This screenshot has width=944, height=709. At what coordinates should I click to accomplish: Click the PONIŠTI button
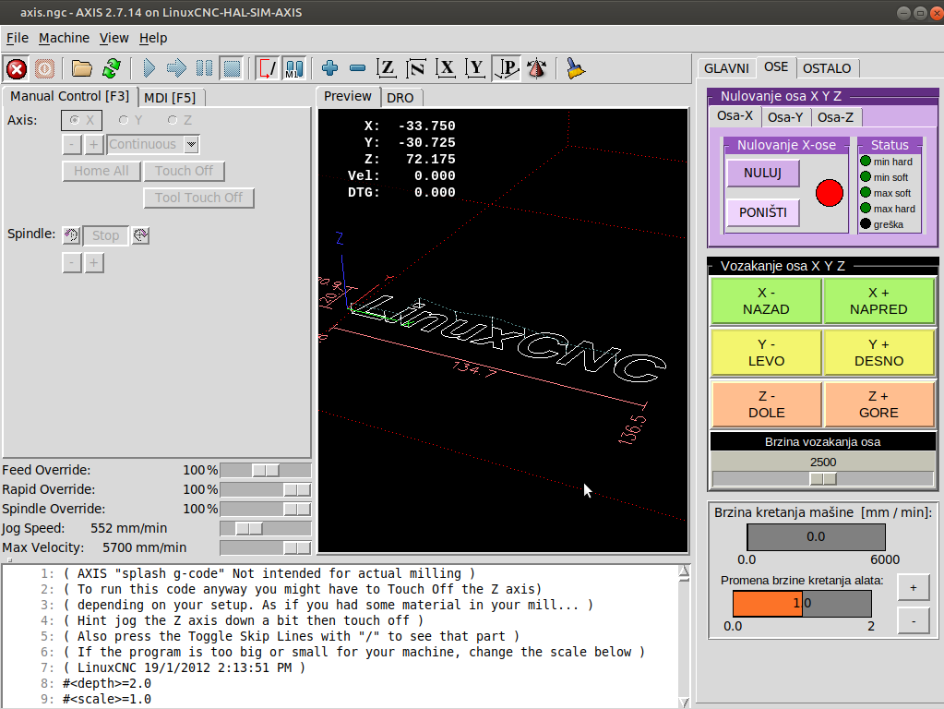763,212
